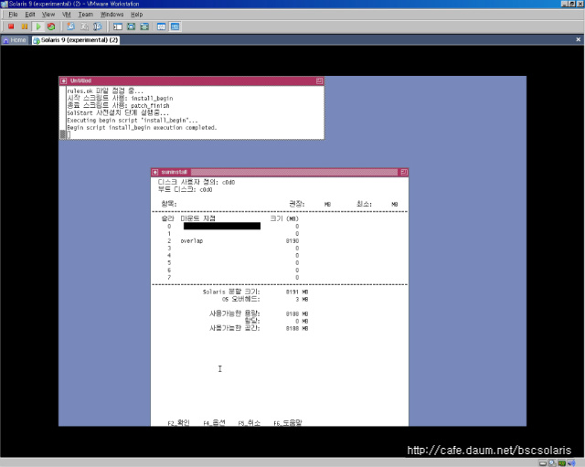Reset the virtual machine with the circular arrow icon

[x=51, y=27]
